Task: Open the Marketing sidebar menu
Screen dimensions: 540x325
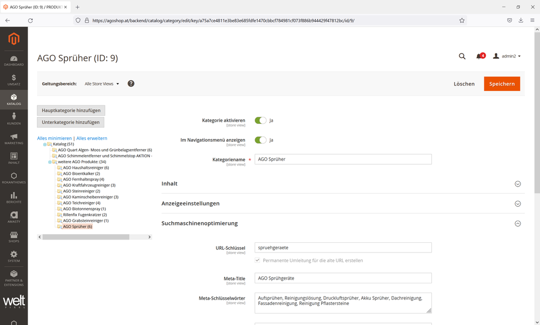Action: tap(14, 138)
